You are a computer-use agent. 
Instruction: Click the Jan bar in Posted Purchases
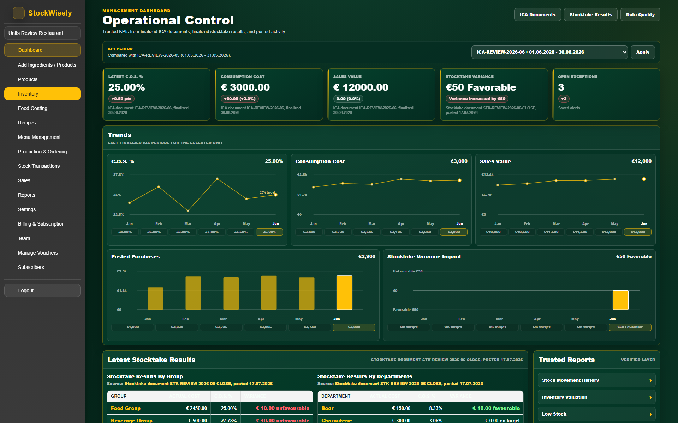[x=155, y=299]
